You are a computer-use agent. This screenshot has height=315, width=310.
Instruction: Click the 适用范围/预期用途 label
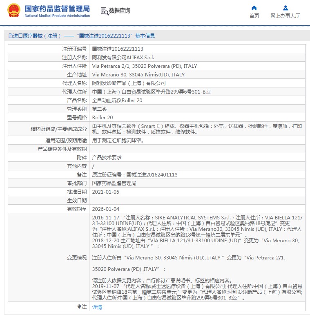coord(66,141)
